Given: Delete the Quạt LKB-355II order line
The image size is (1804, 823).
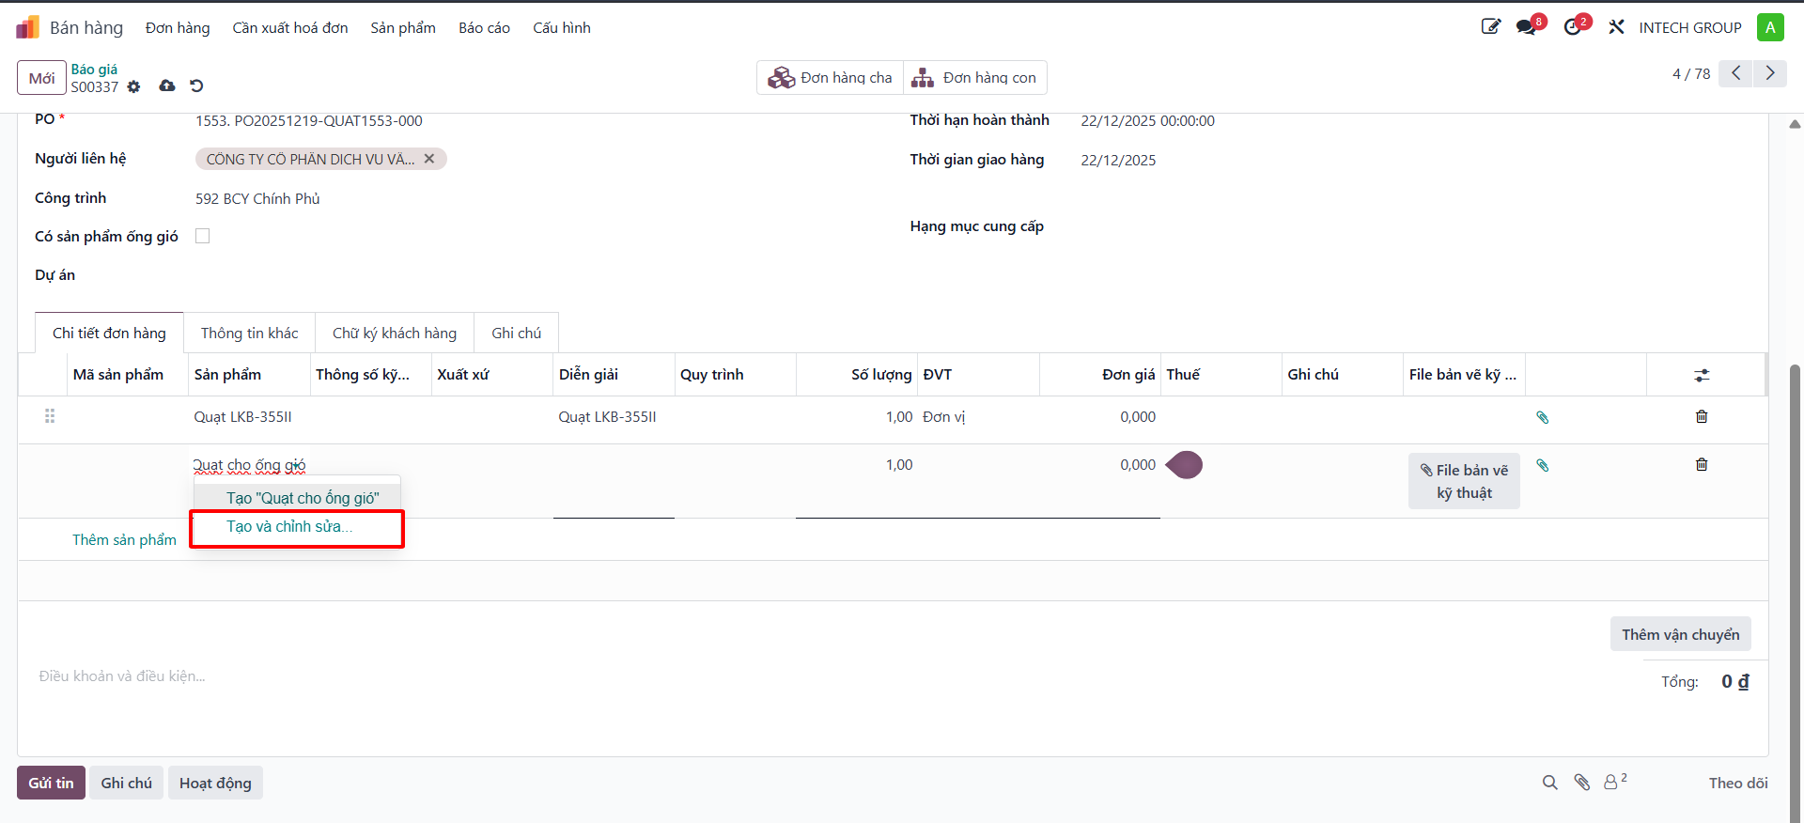Looking at the screenshot, I should pos(1702,416).
